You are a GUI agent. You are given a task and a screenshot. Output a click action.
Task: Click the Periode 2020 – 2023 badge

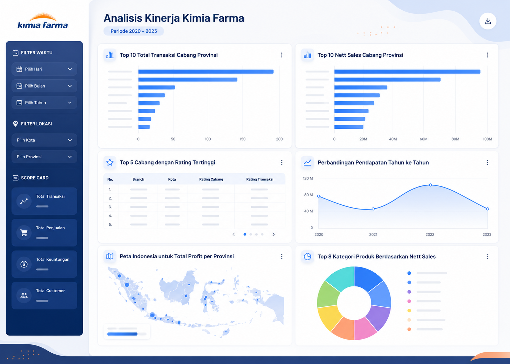pyautogui.click(x=134, y=31)
